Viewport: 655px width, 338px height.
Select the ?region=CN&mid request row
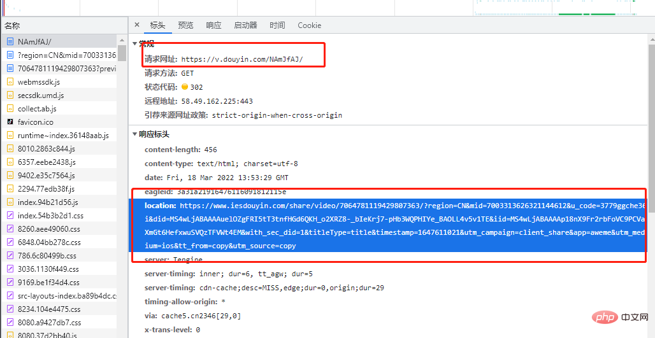59,55
